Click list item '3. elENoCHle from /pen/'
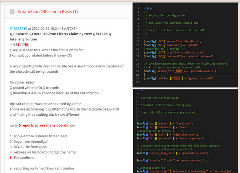 pos(29,147)
